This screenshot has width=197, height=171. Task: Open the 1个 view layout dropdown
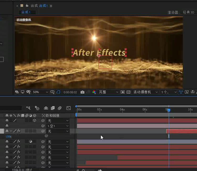coord(169,92)
